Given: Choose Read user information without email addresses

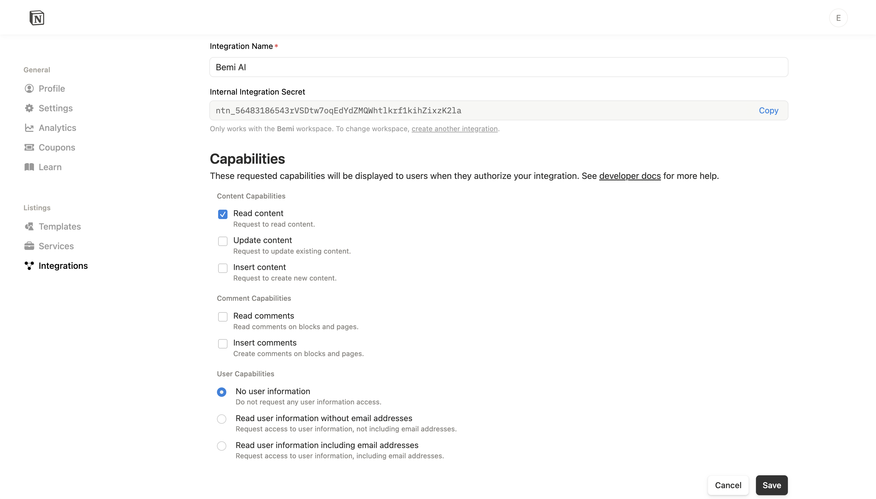Looking at the screenshot, I should [222, 419].
